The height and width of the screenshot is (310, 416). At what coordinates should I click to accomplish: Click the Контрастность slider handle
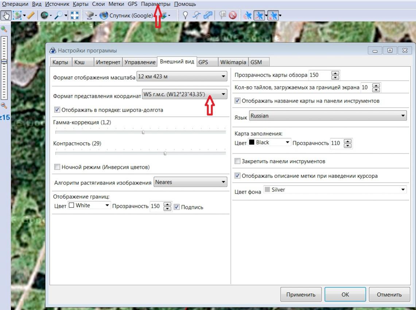[x=165, y=154]
